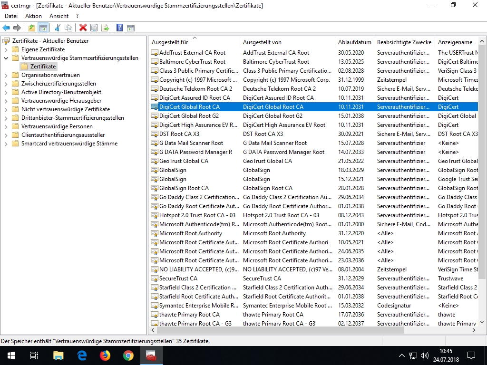Open Help with blue question mark icon
The height and width of the screenshot is (365, 487).
click(x=119, y=28)
